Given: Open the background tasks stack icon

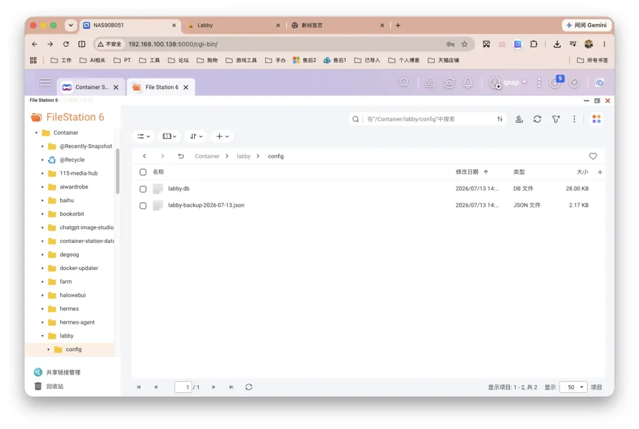Looking at the screenshot, I should 519,119.
